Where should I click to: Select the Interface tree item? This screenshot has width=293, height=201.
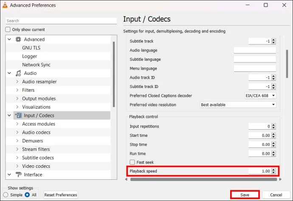point(33,175)
